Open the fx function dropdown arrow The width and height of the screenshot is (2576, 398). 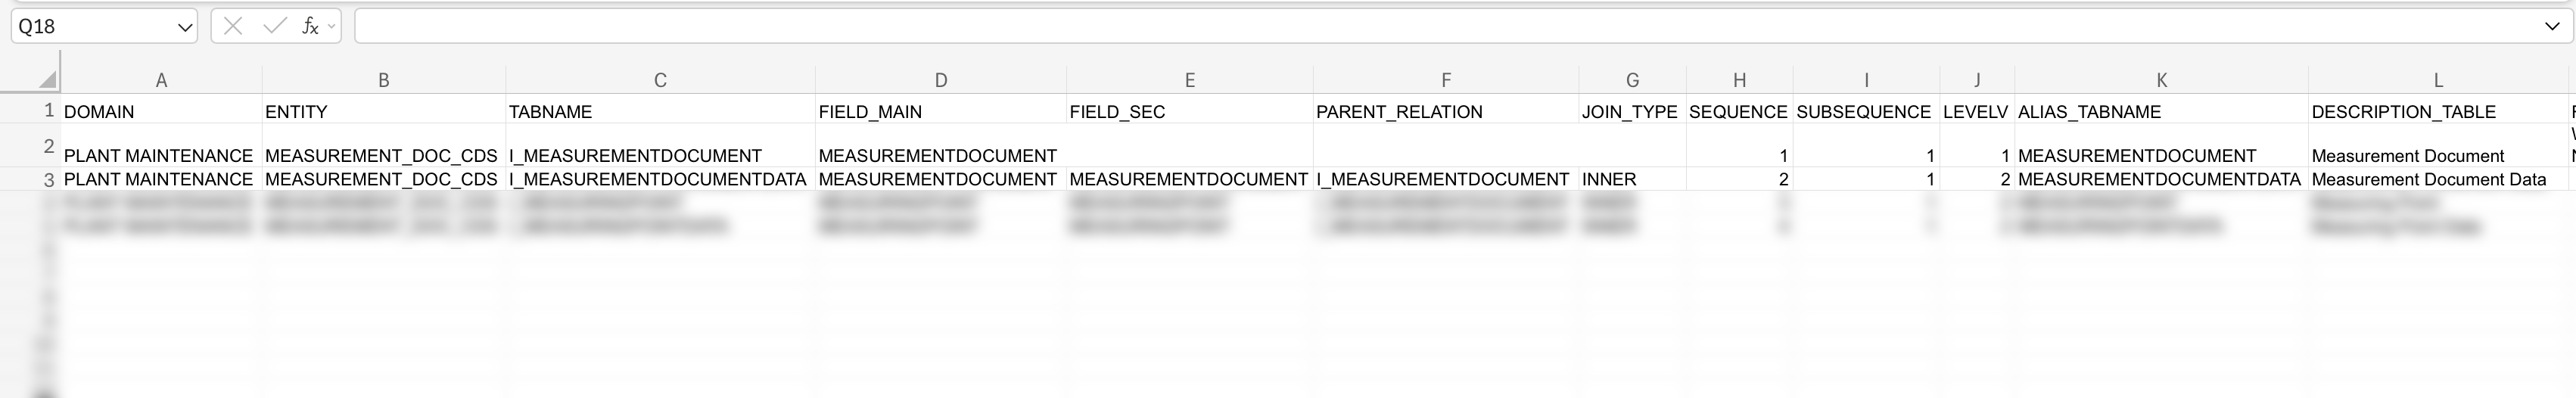(331, 27)
